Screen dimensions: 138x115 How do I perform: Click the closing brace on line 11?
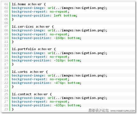point(13,42)
